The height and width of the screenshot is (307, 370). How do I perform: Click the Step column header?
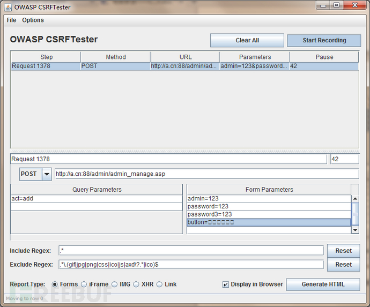click(46, 57)
